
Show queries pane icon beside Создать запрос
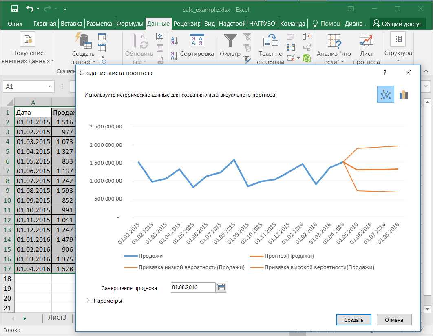click(x=102, y=37)
